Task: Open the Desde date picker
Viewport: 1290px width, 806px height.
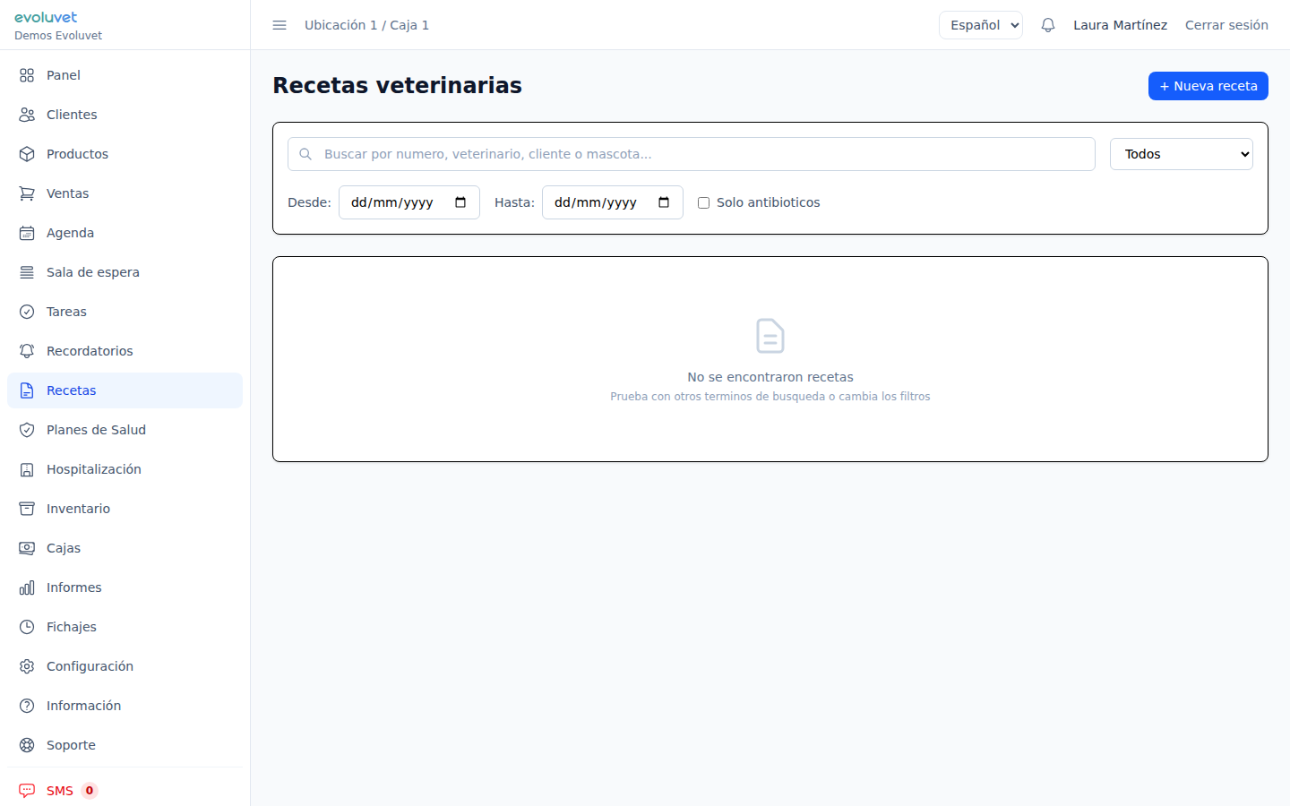Action: tap(408, 202)
